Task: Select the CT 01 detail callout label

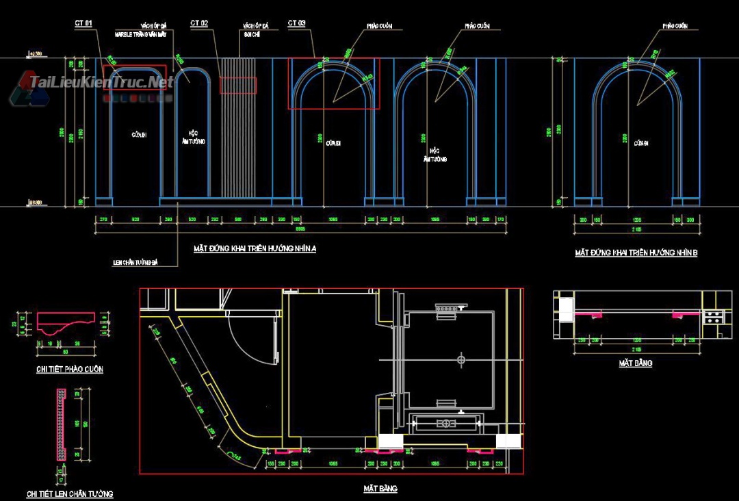Action: coord(83,23)
